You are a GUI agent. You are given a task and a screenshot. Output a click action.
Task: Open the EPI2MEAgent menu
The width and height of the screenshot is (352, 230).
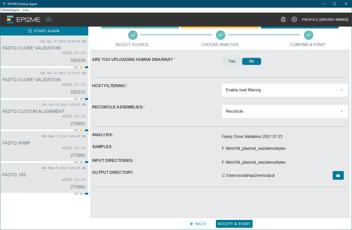(11, 10)
